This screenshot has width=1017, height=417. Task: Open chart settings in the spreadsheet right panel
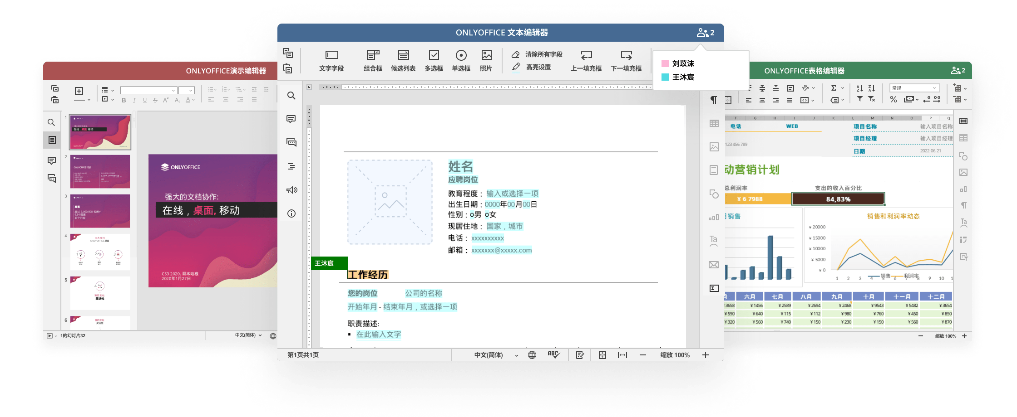pyautogui.click(x=963, y=189)
